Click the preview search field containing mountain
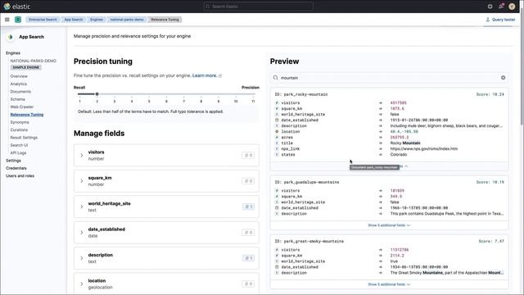Screen dimensions: 524x295 click(x=389, y=78)
